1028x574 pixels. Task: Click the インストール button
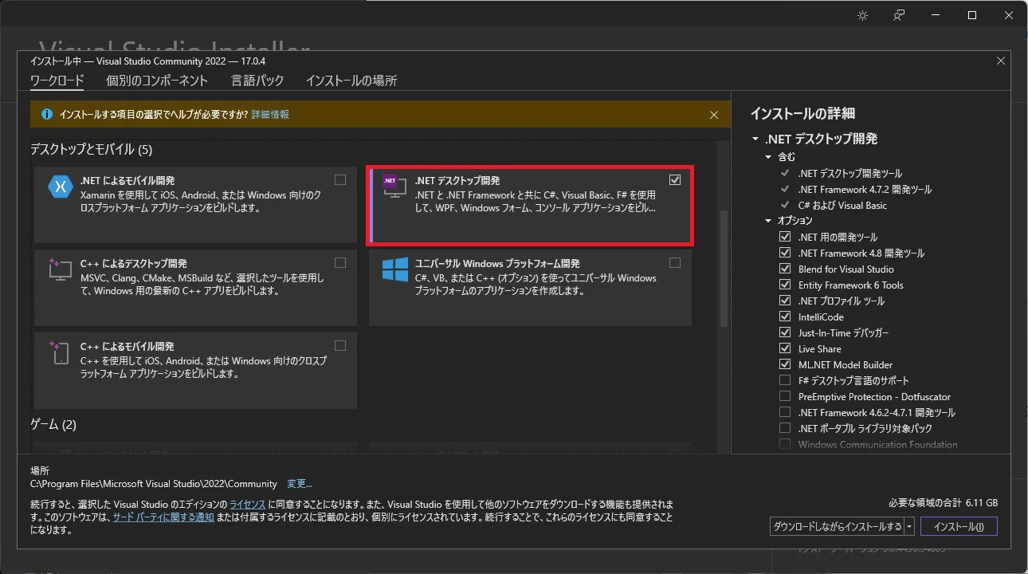click(959, 526)
